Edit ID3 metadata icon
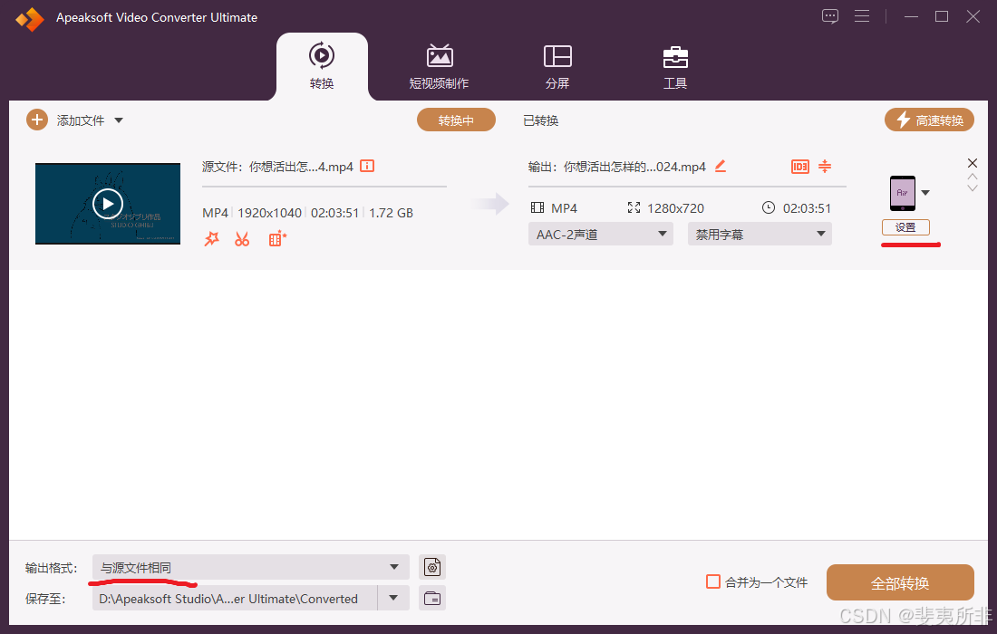997x634 pixels. click(800, 167)
